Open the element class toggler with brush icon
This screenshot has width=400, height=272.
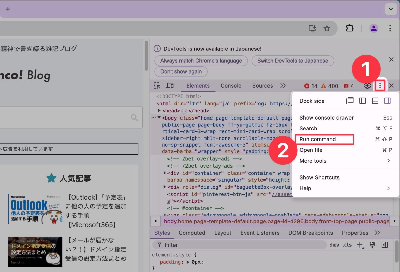372,244
